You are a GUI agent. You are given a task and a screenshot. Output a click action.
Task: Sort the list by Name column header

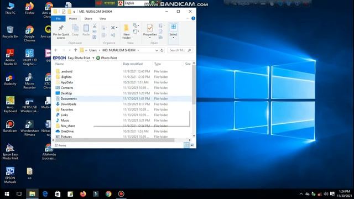point(60,64)
